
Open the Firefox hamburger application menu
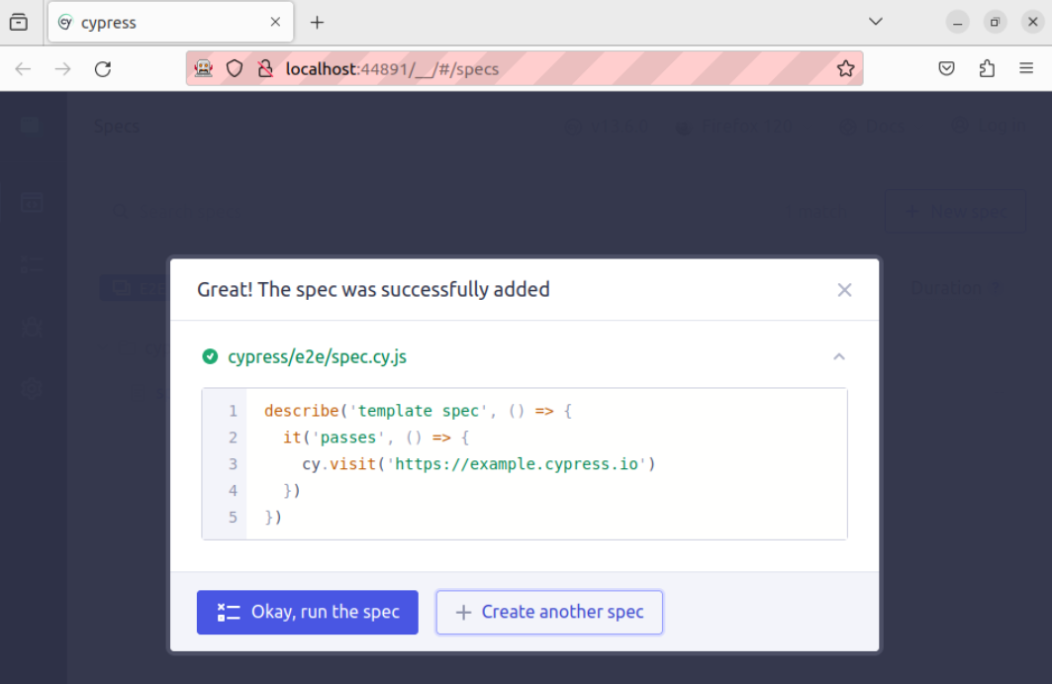click(x=1026, y=68)
